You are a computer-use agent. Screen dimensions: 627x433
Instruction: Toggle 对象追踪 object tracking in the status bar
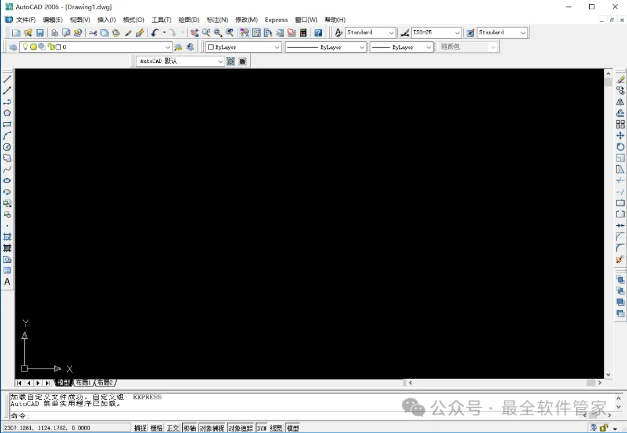(x=241, y=428)
